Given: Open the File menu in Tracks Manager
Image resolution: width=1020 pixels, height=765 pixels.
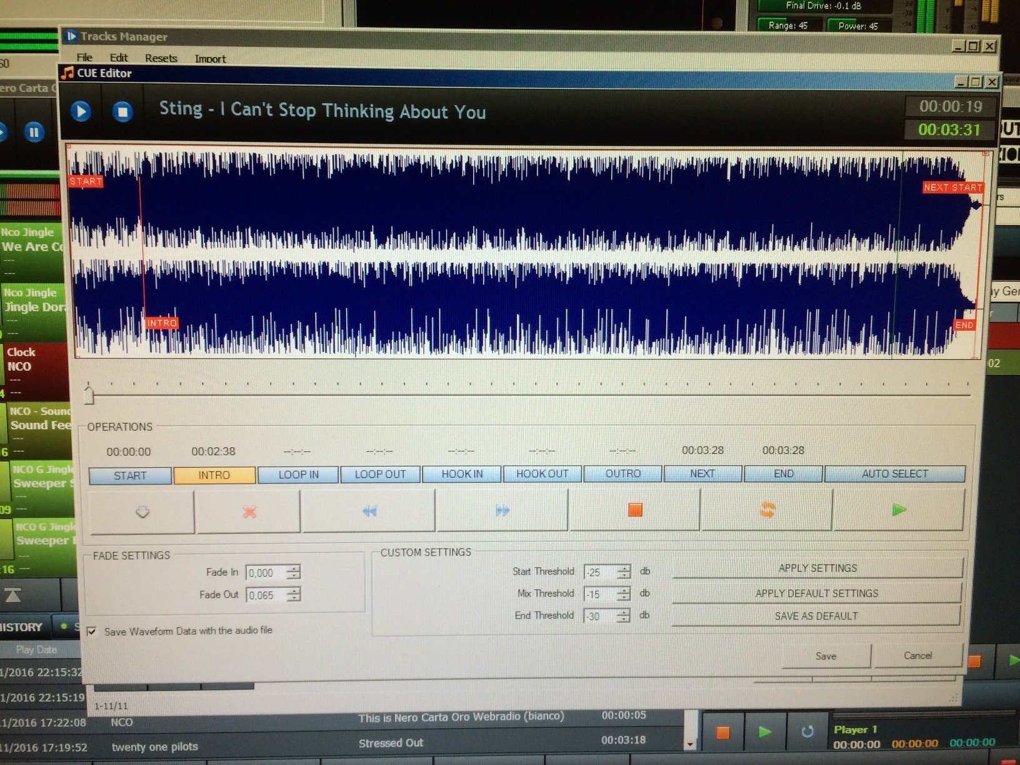Looking at the screenshot, I should 84,57.
